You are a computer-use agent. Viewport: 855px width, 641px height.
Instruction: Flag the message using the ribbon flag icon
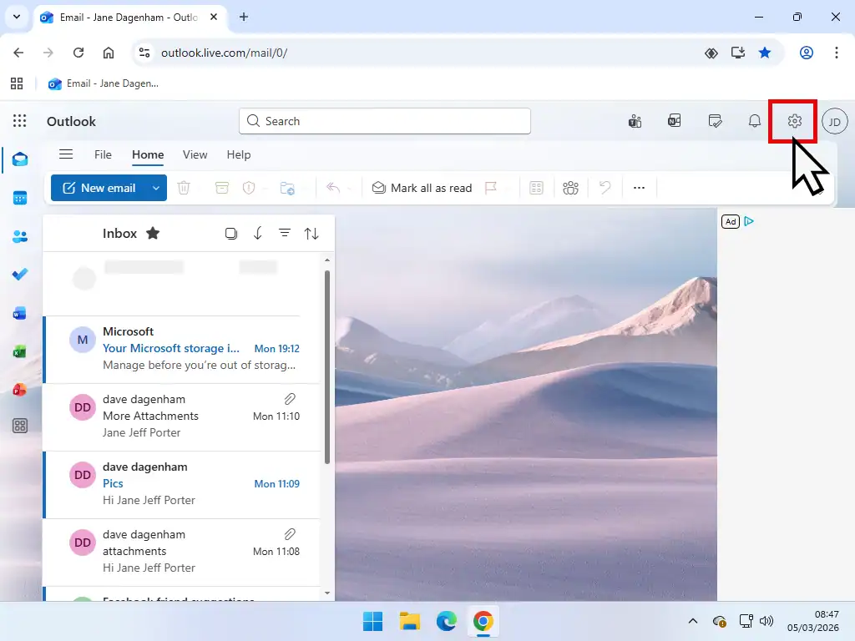pyautogui.click(x=492, y=188)
